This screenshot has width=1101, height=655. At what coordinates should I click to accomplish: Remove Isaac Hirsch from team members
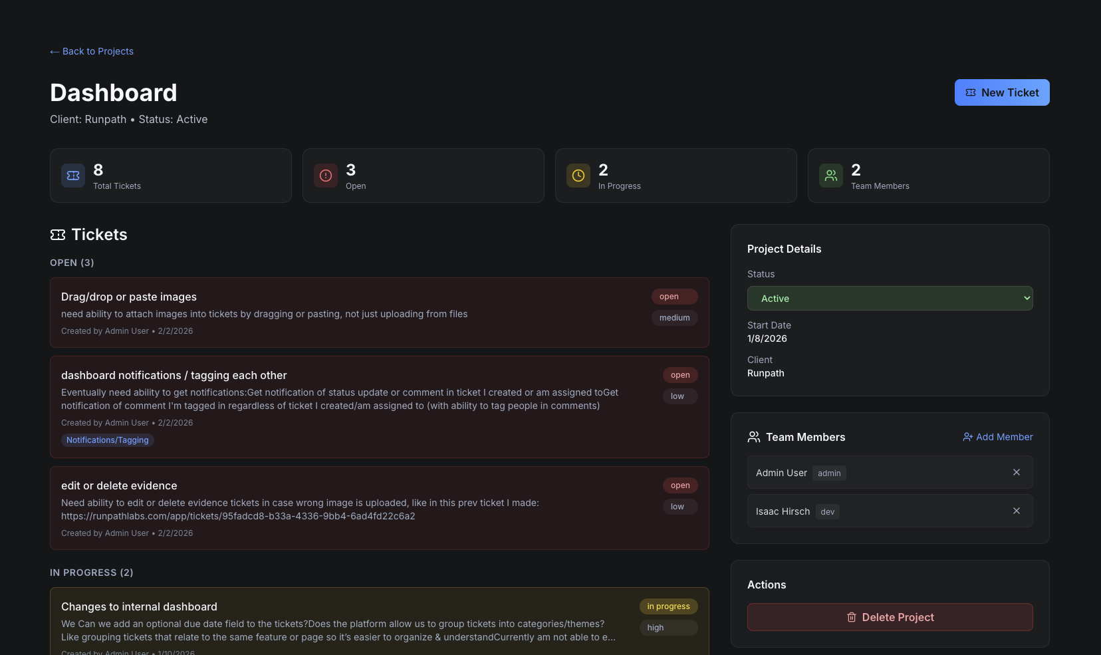pyautogui.click(x=1017, y=511)
